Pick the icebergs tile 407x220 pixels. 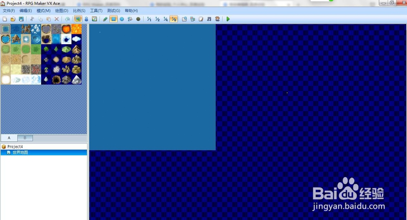pyautogui.click(x=36, y=29)
